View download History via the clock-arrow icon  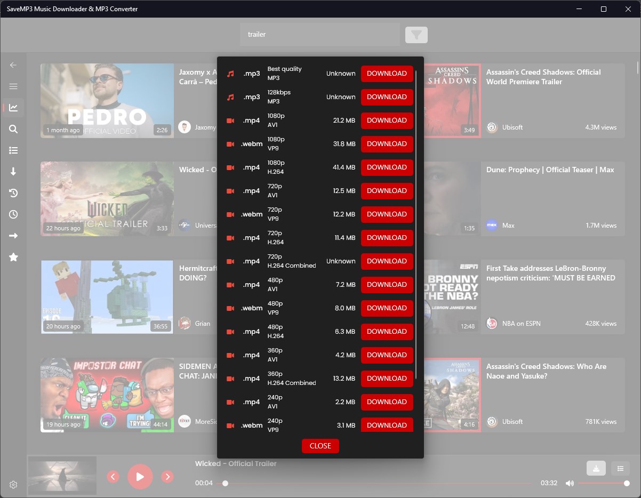[x=13, y=192]
